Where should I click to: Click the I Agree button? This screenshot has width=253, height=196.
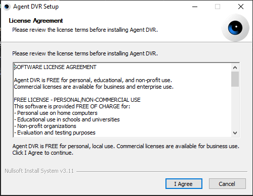(x=184, y=184)
